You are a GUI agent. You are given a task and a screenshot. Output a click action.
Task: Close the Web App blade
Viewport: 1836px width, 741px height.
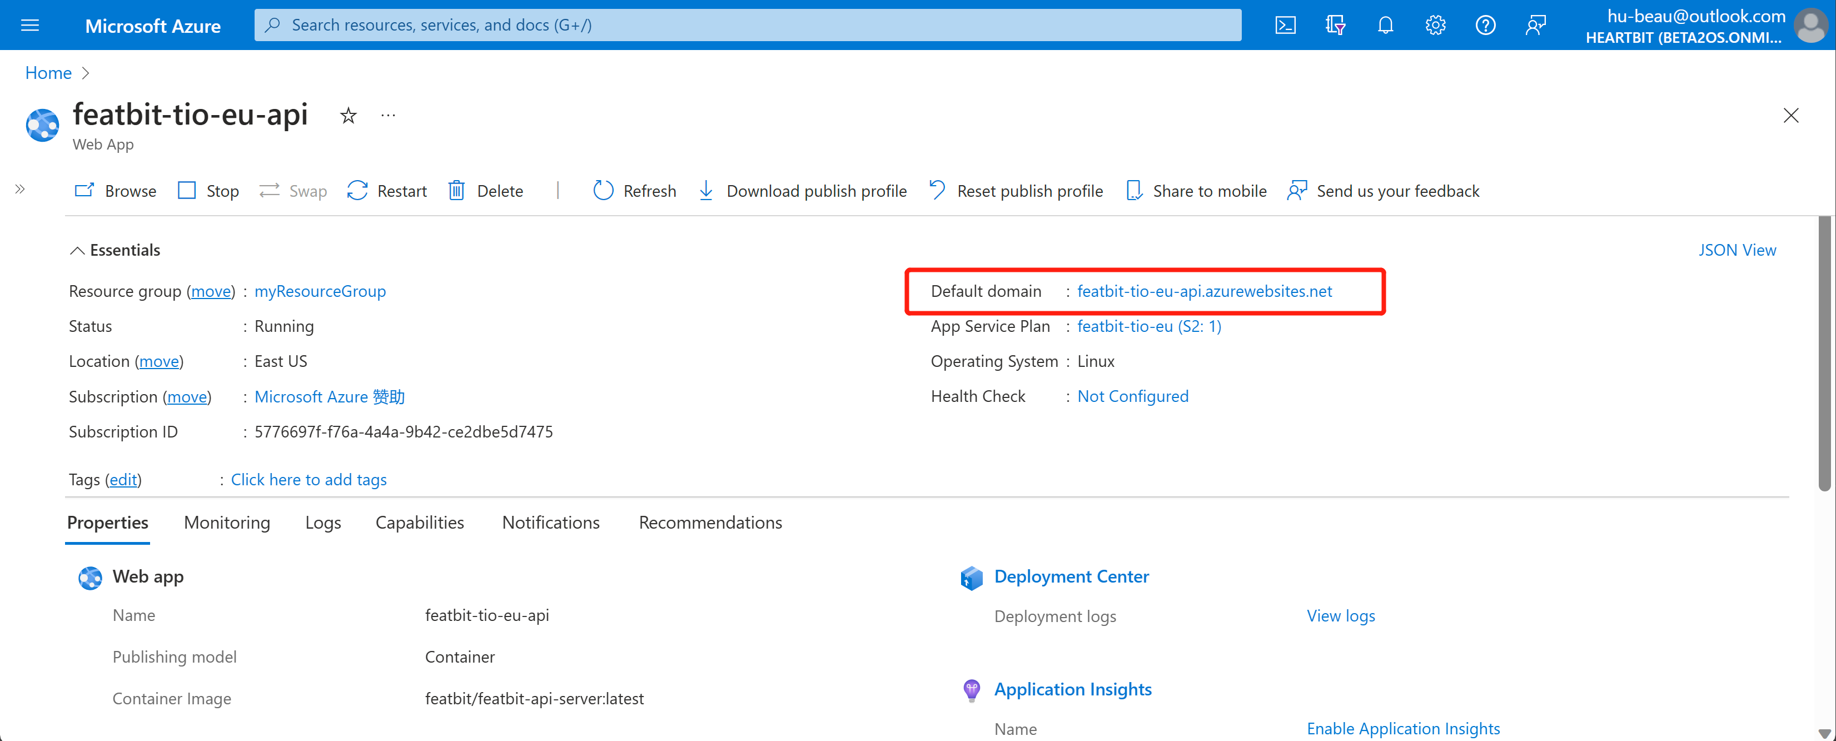pyautogui.click(x=1790, y=116)
